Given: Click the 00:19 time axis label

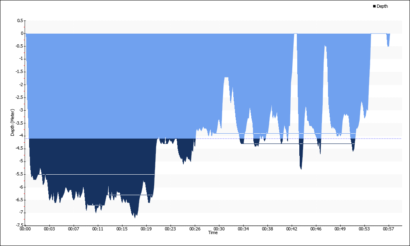Looking at the screenshot, I should (146, 229).
